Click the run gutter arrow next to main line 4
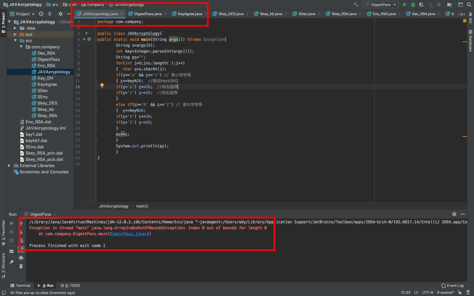Image resolution: width=474 pixels, height=296 pixels. (84, 39)
